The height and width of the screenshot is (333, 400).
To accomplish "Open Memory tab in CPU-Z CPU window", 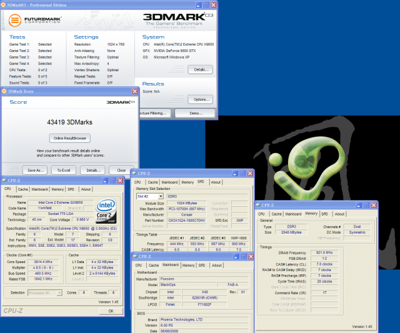I will point(57,189).
